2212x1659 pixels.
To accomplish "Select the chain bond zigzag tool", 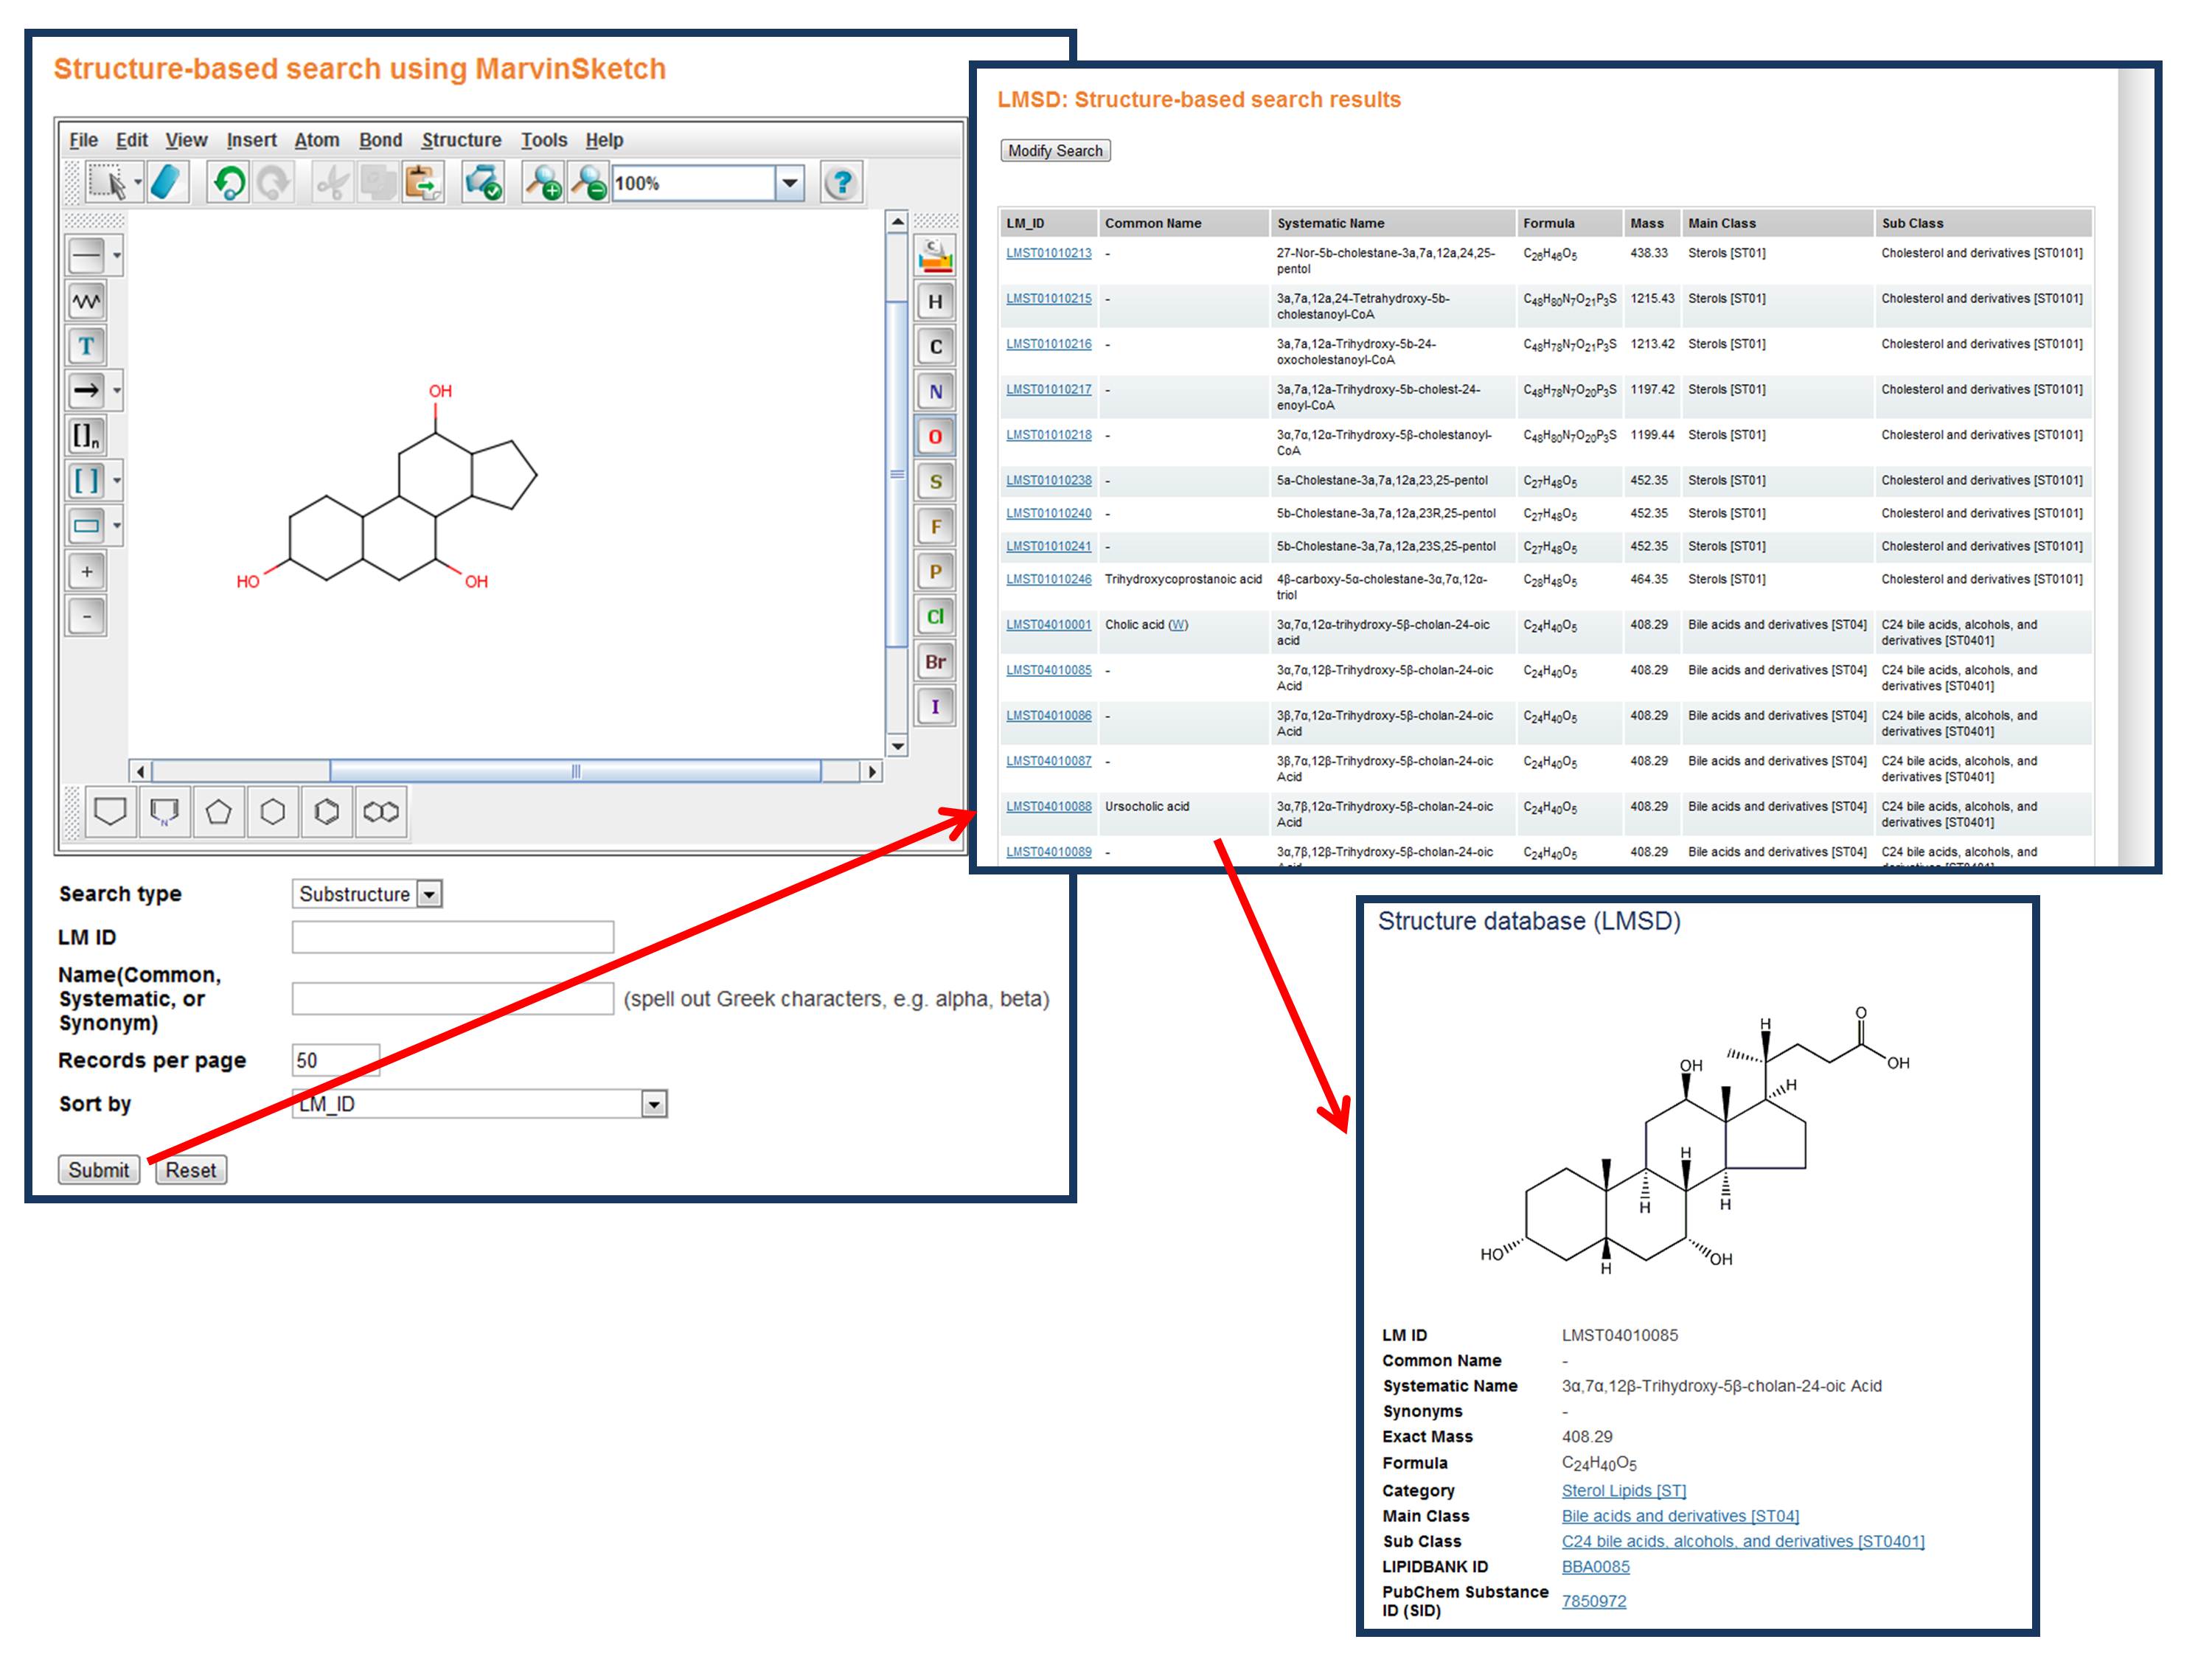I will 87,301.
